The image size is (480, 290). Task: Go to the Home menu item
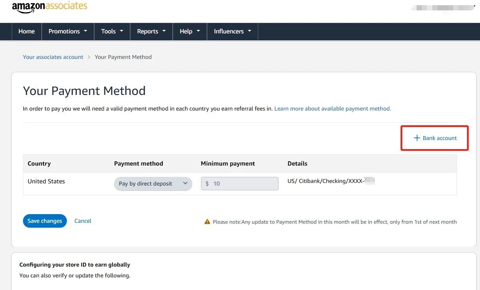(x=26, y=31)
